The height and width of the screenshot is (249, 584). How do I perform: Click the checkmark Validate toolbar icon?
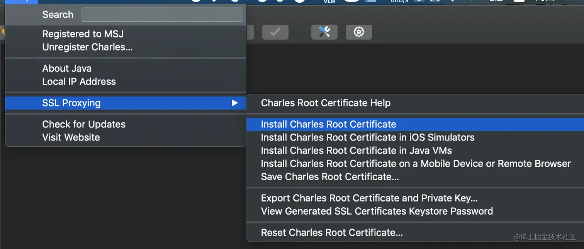click(x=275, y=32)
